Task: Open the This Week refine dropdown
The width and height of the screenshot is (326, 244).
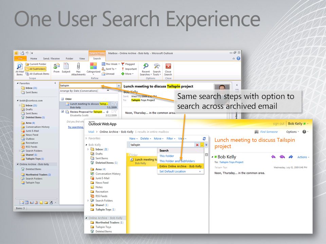Action: click(111, 64)
